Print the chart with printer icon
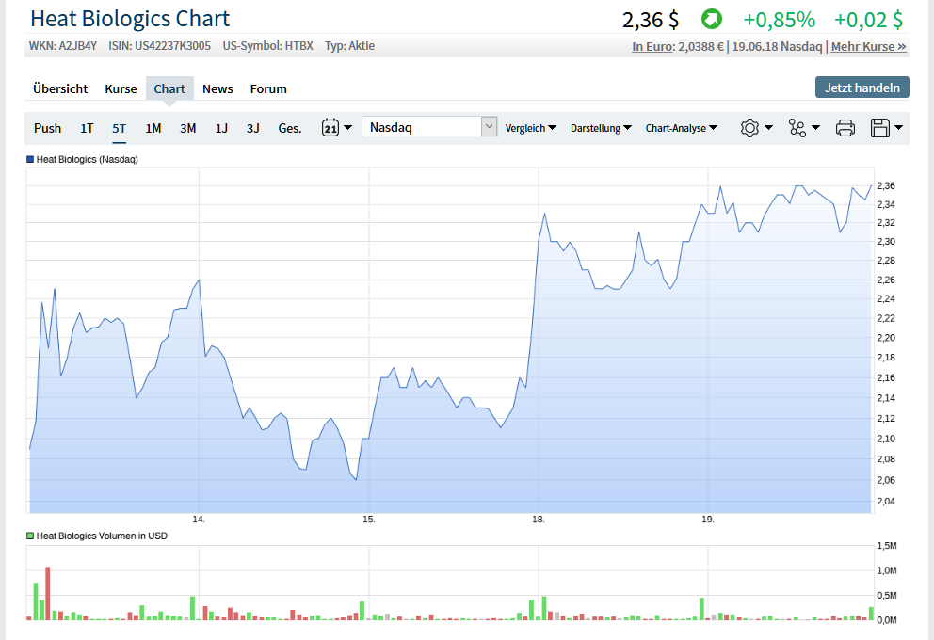This screenshot has width=934, height=640. (845, 128)
